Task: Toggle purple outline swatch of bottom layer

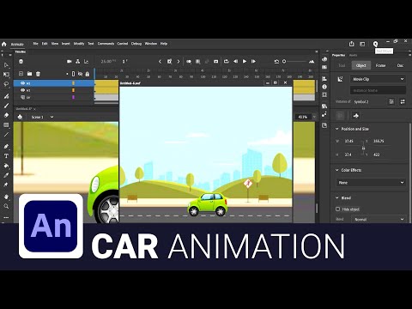Action: pyautogui.click(x=73, y=97)
